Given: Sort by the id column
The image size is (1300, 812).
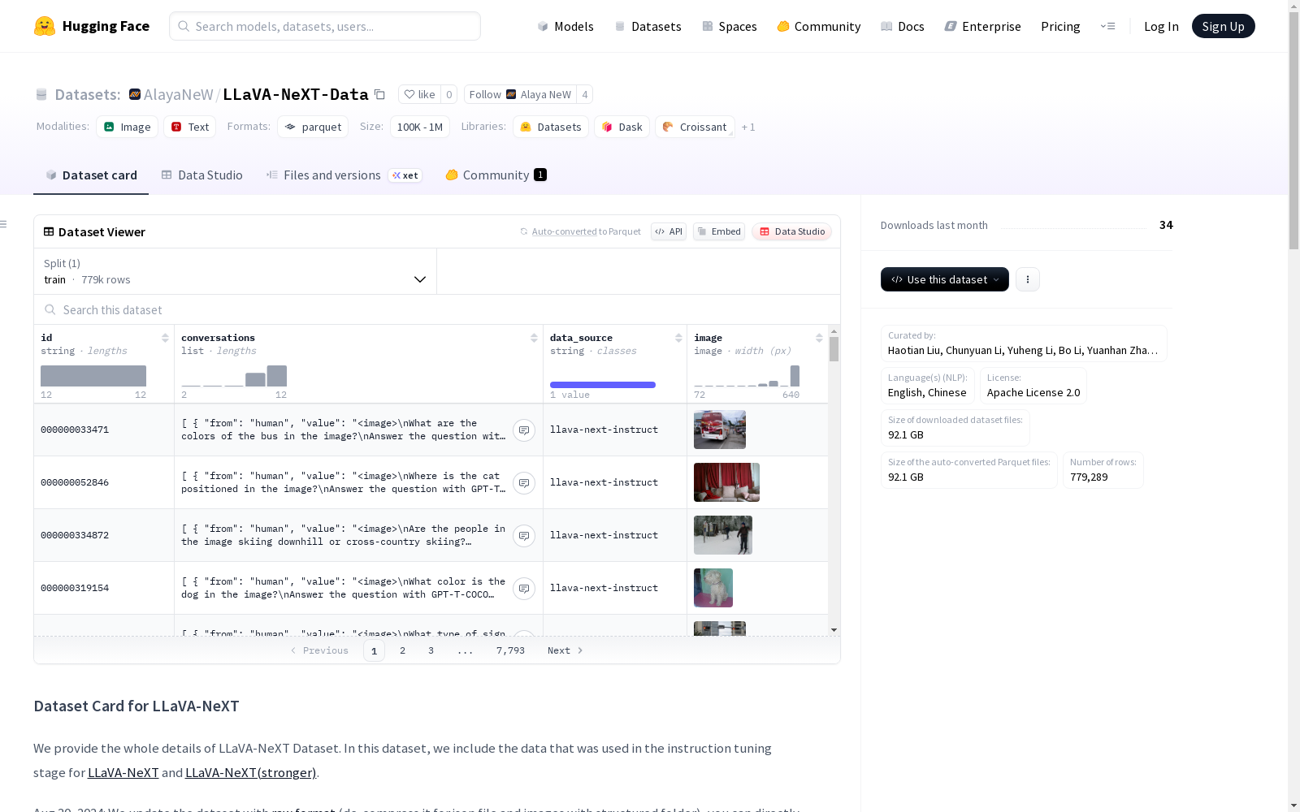Looking at the screenshot, I should (165, 338).
